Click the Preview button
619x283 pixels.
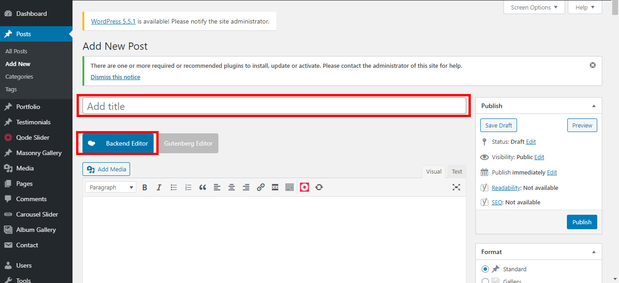582,125
